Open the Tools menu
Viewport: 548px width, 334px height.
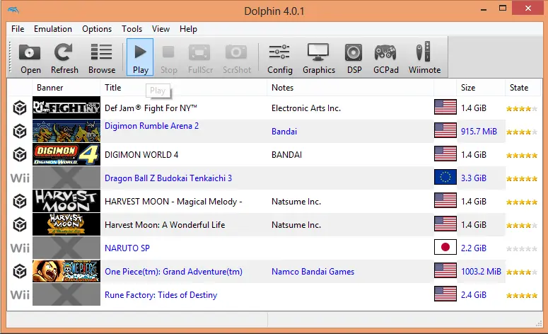pyautogui.click(x=132, y=29)
